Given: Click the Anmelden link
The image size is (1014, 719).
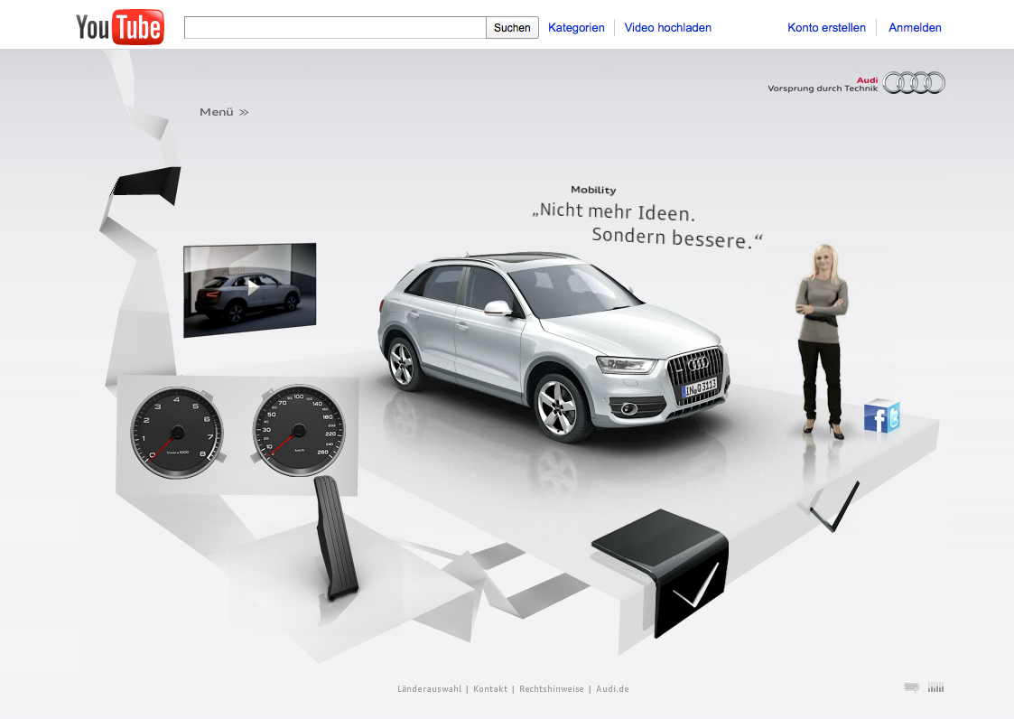Looking at the screenshot, I should pyautogui.click(x=915, y=28).
